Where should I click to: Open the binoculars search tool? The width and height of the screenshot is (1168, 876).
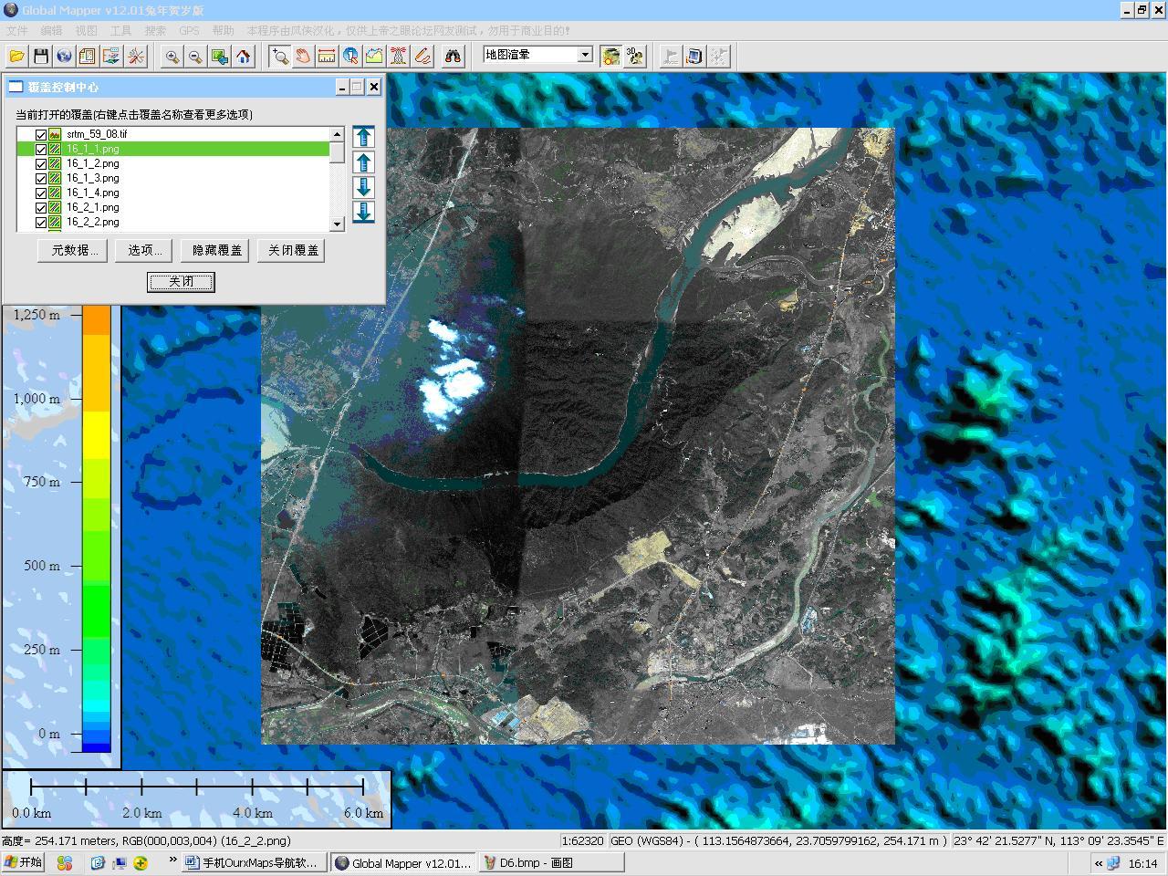[453, 57]
